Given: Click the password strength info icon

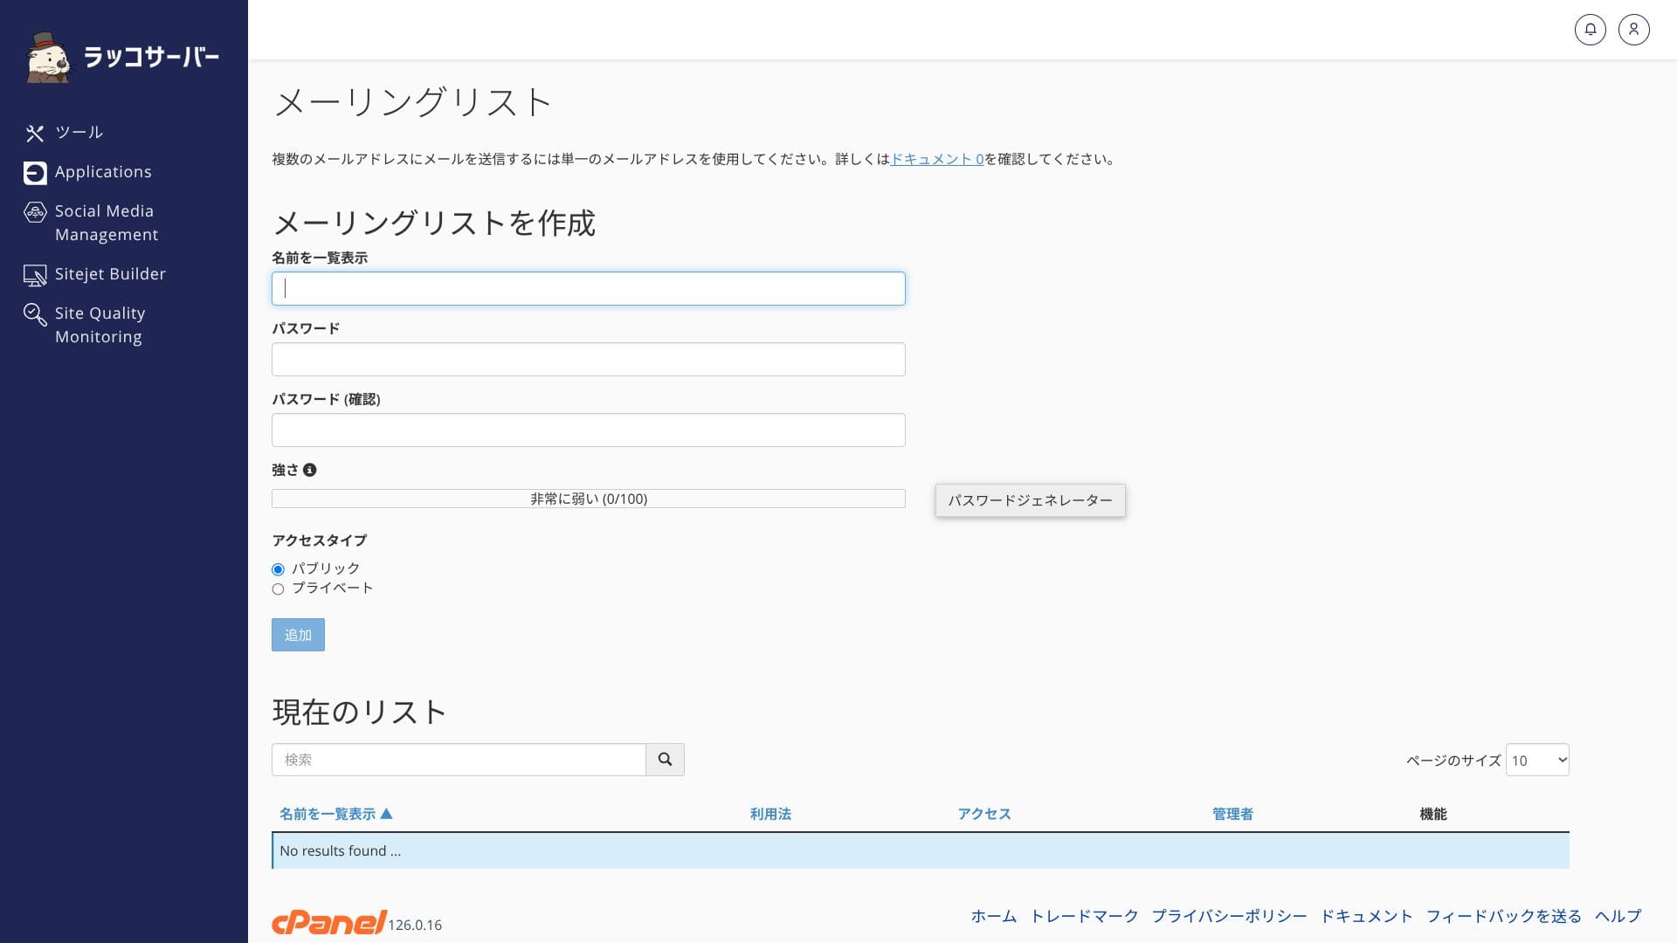Looking at the screenshot, I should tap(309, 470).
